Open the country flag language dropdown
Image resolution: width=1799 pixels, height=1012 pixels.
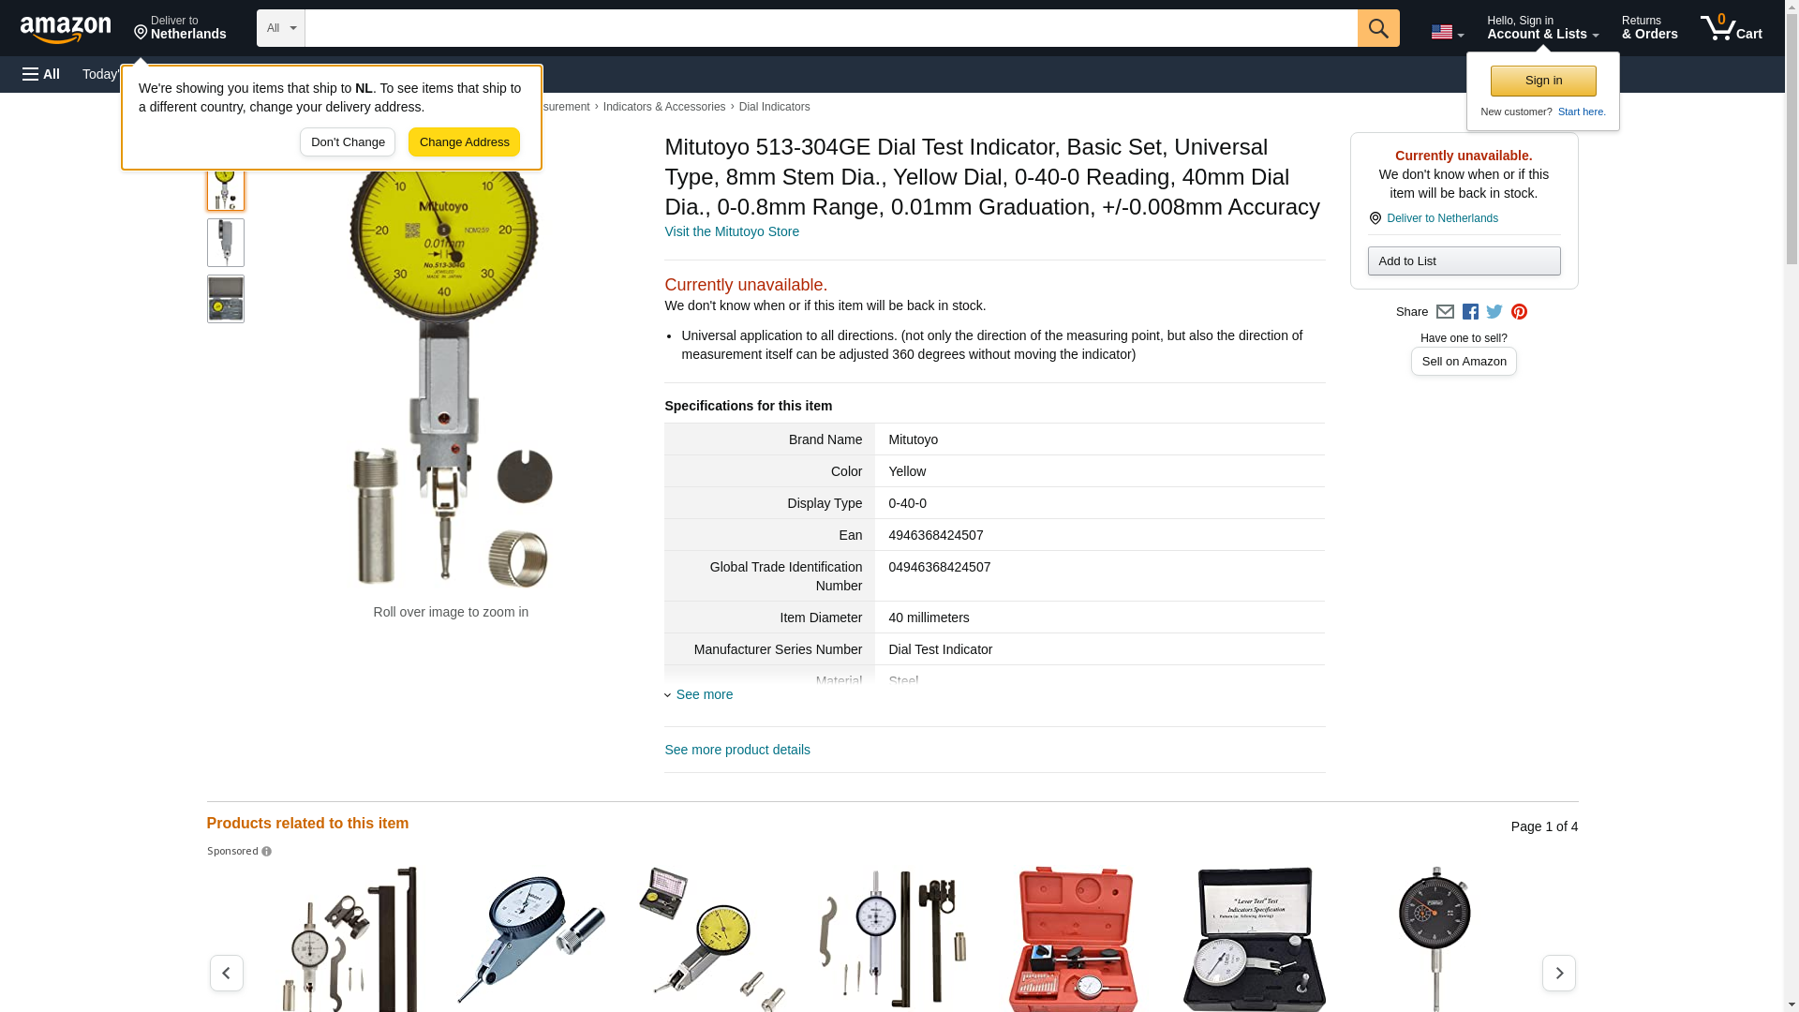[x=1447, y=32]
